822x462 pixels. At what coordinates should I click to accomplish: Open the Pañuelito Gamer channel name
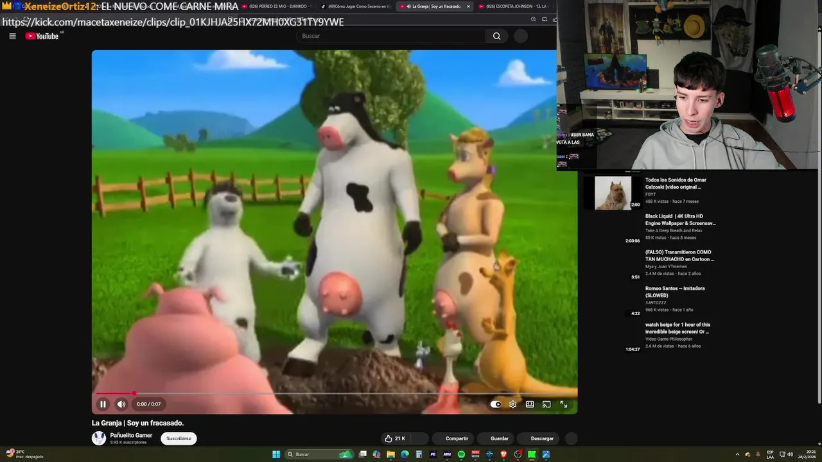click(x=131, y=435)
